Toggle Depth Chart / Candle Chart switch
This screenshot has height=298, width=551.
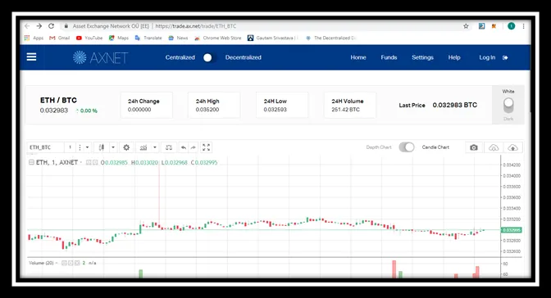click(407, 147)
